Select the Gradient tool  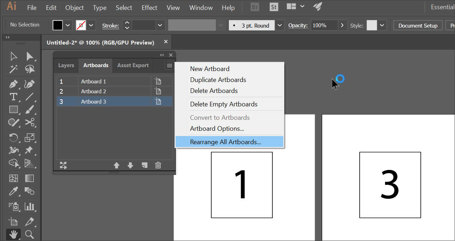[x=30, y=178]
